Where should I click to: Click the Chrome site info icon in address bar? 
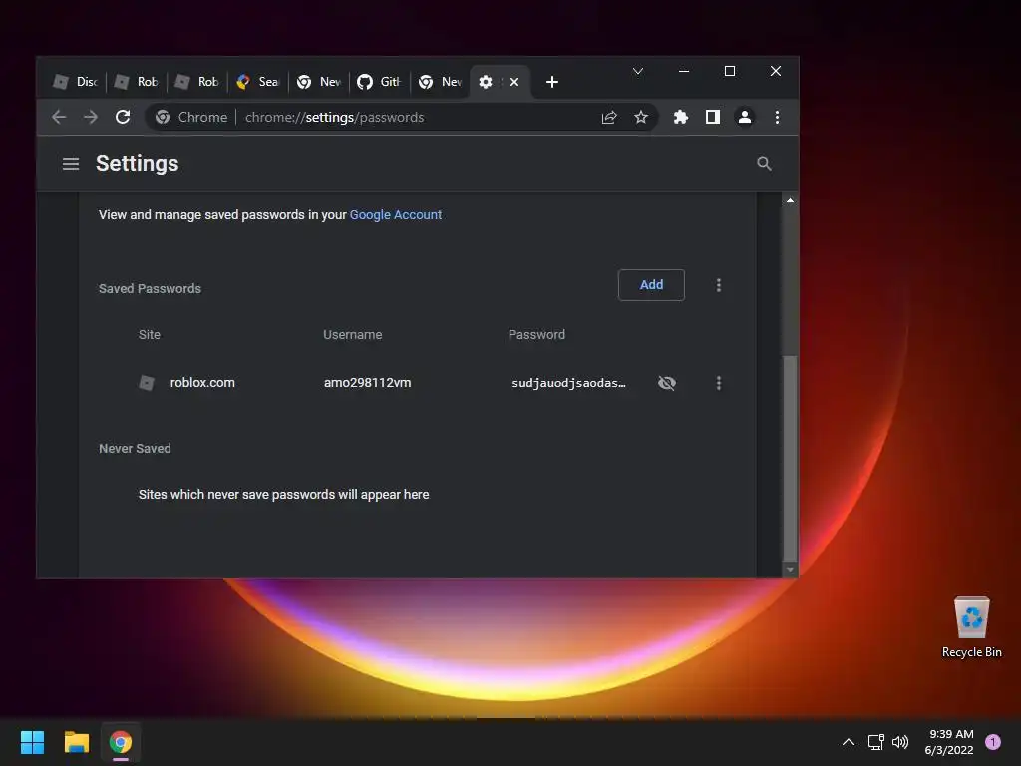(163, 118)
